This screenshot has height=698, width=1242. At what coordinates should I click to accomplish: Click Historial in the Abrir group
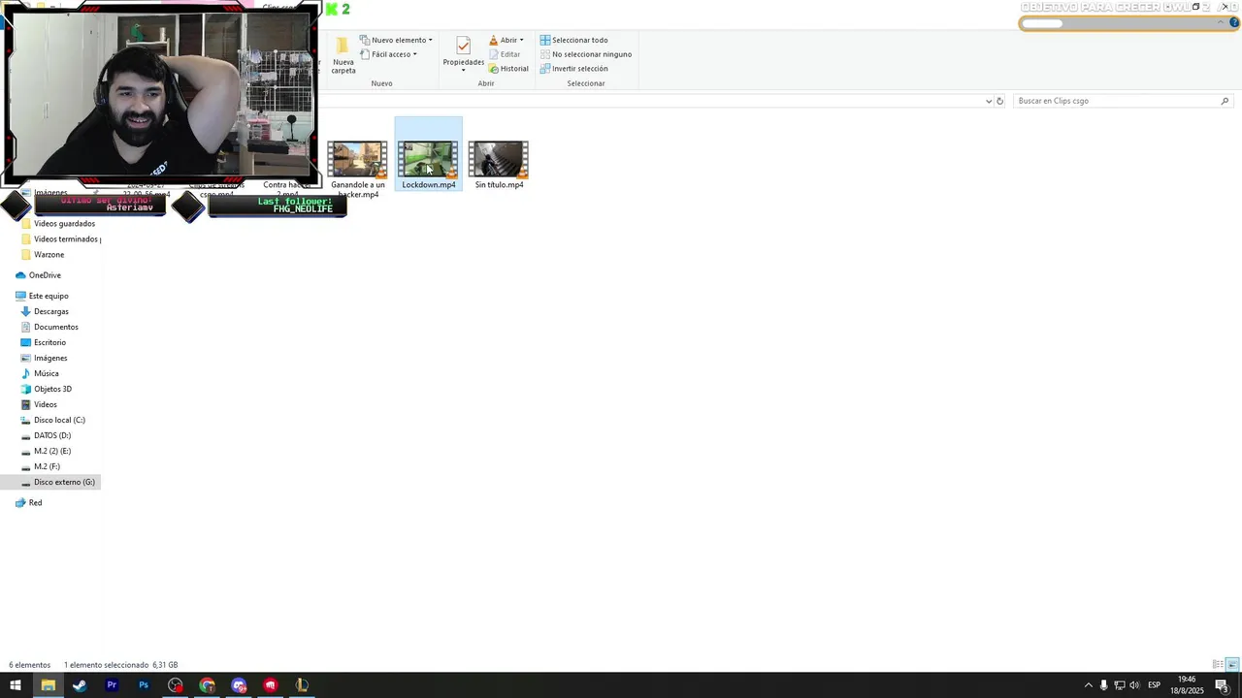point(509,69)
